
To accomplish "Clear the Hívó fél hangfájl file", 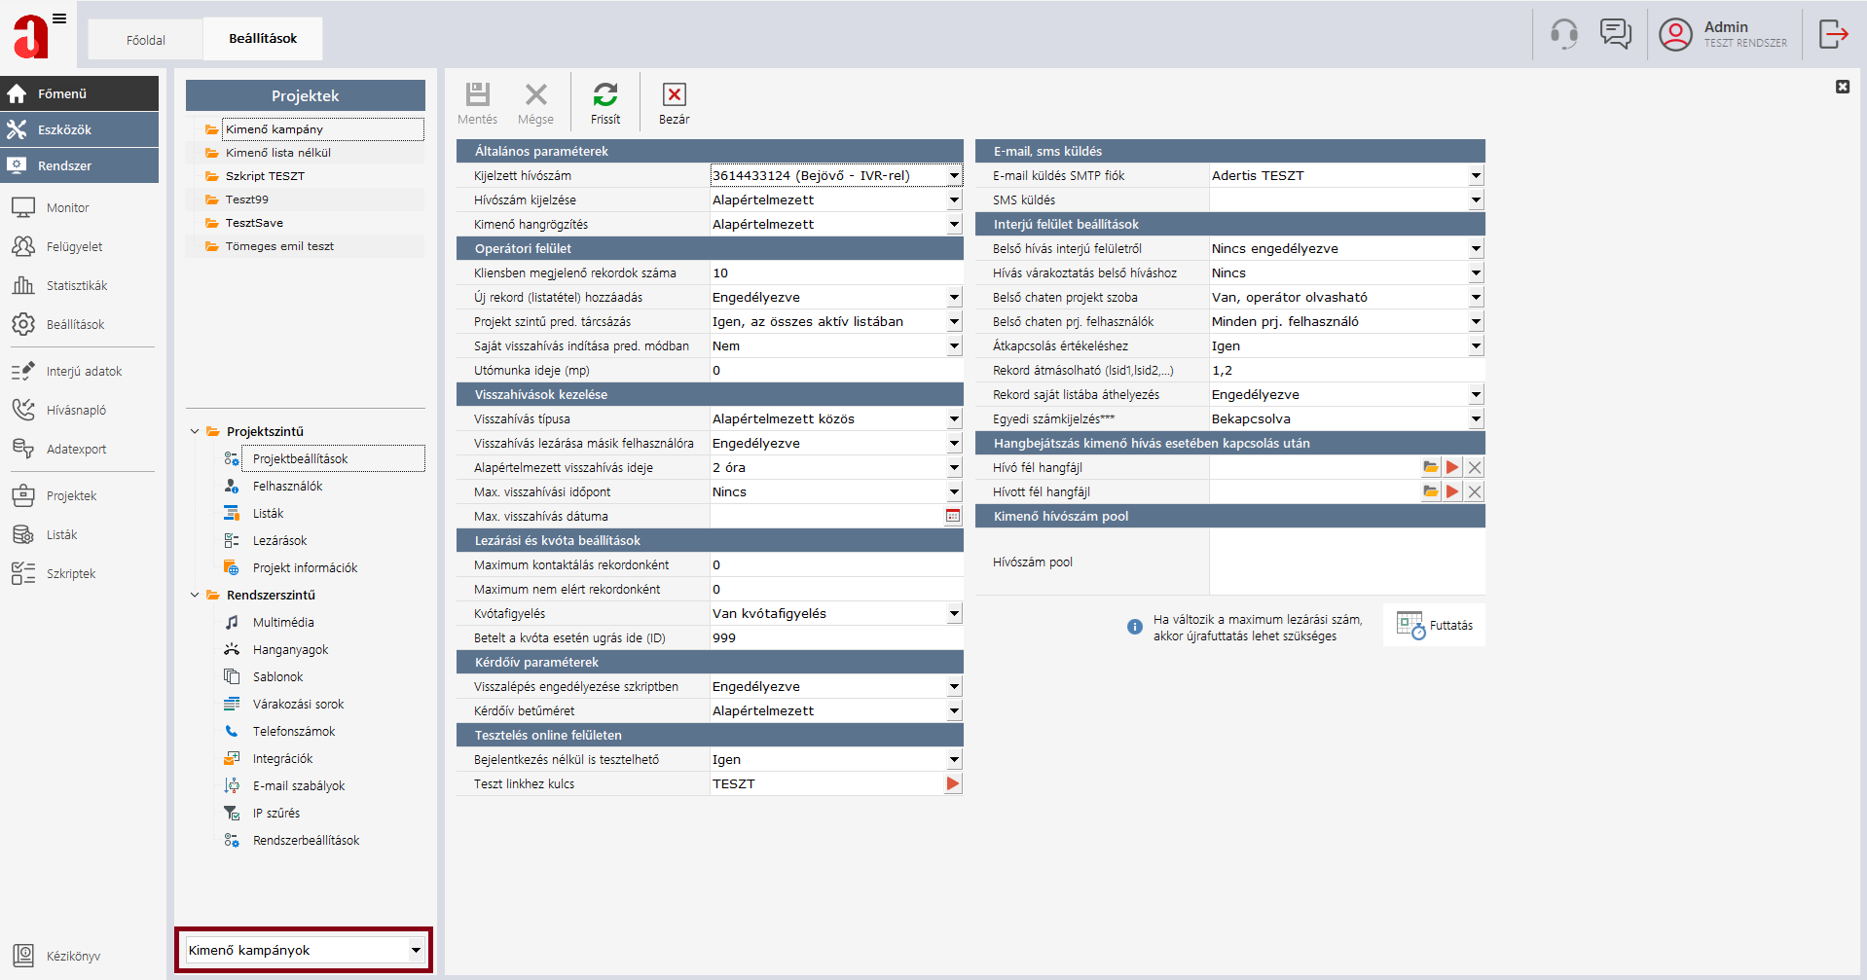I will pos(1475,468).
